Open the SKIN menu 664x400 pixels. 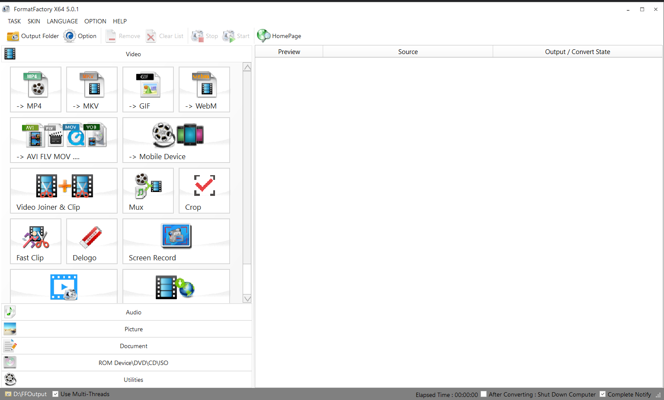coord(34,21)
